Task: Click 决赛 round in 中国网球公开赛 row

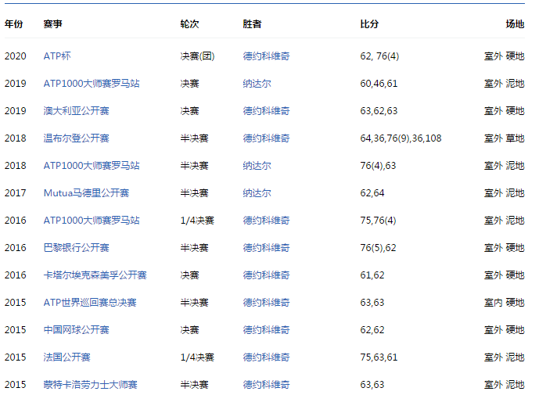Action: (190, 330)
